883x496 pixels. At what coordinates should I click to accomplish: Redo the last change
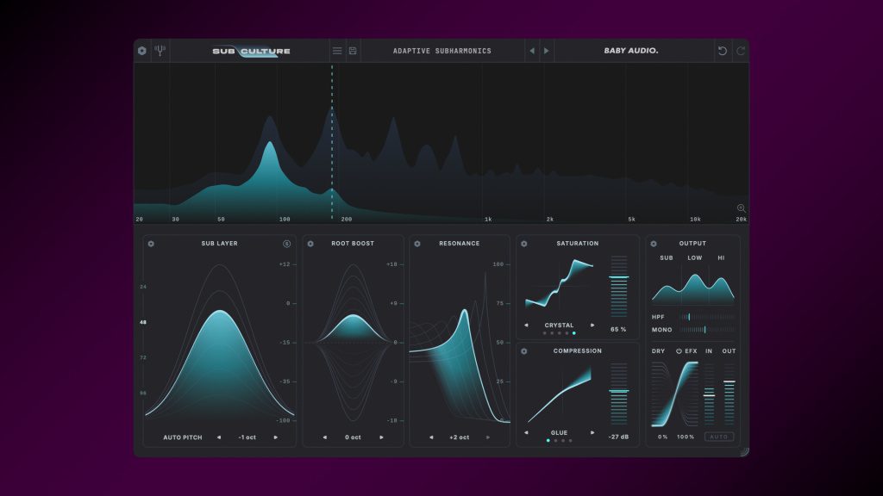pyautogui.click(x=741, y=51)
